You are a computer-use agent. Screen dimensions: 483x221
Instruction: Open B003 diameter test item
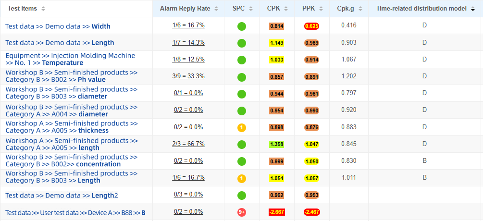click(x=72, y=93)
